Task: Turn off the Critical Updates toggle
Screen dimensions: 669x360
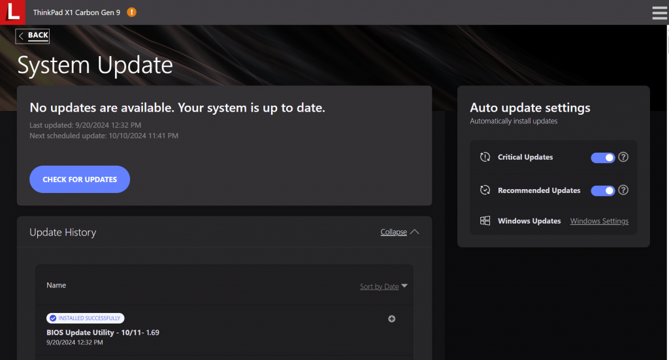Action: pyautogui.click(x=602, y=158)
